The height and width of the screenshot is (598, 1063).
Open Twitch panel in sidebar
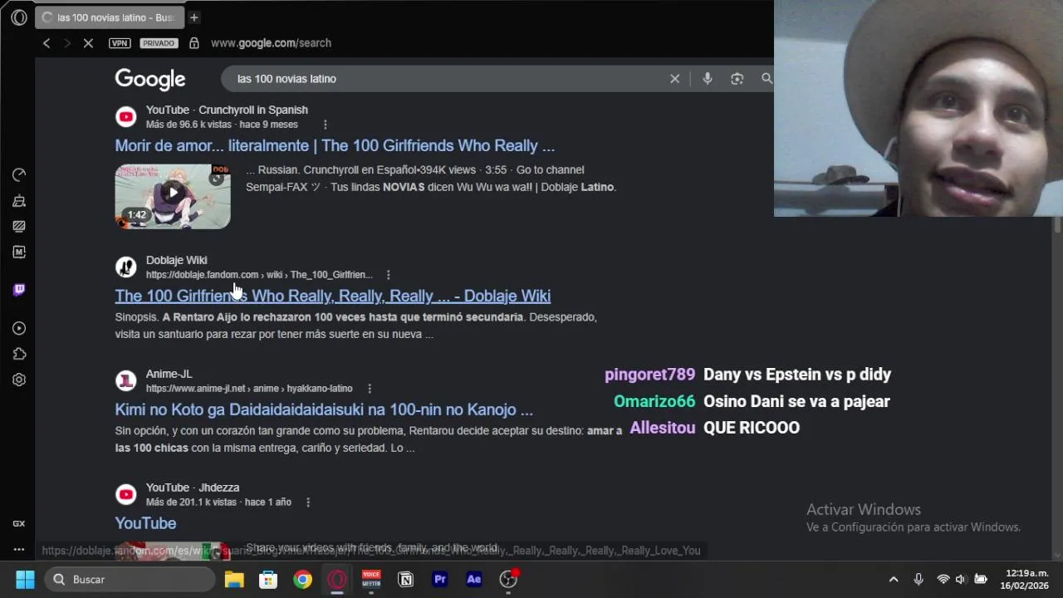19,289
